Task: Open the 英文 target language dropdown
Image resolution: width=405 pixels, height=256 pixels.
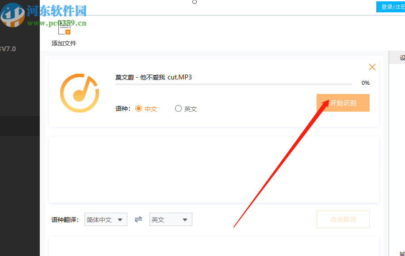Action: coord(171,219)
